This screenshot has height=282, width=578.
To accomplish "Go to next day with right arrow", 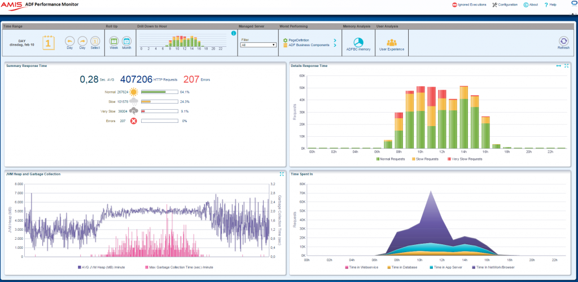I will [82, 41].
